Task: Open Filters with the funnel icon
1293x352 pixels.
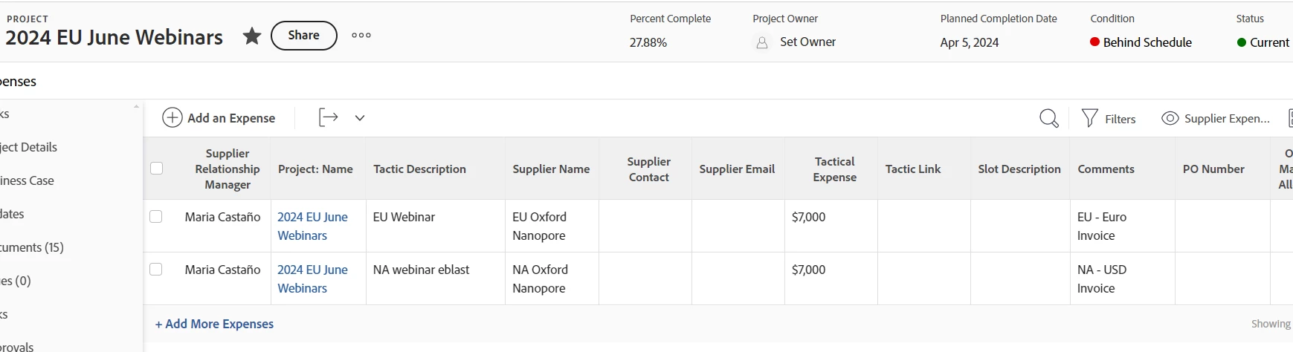Action: [1089, 118]
